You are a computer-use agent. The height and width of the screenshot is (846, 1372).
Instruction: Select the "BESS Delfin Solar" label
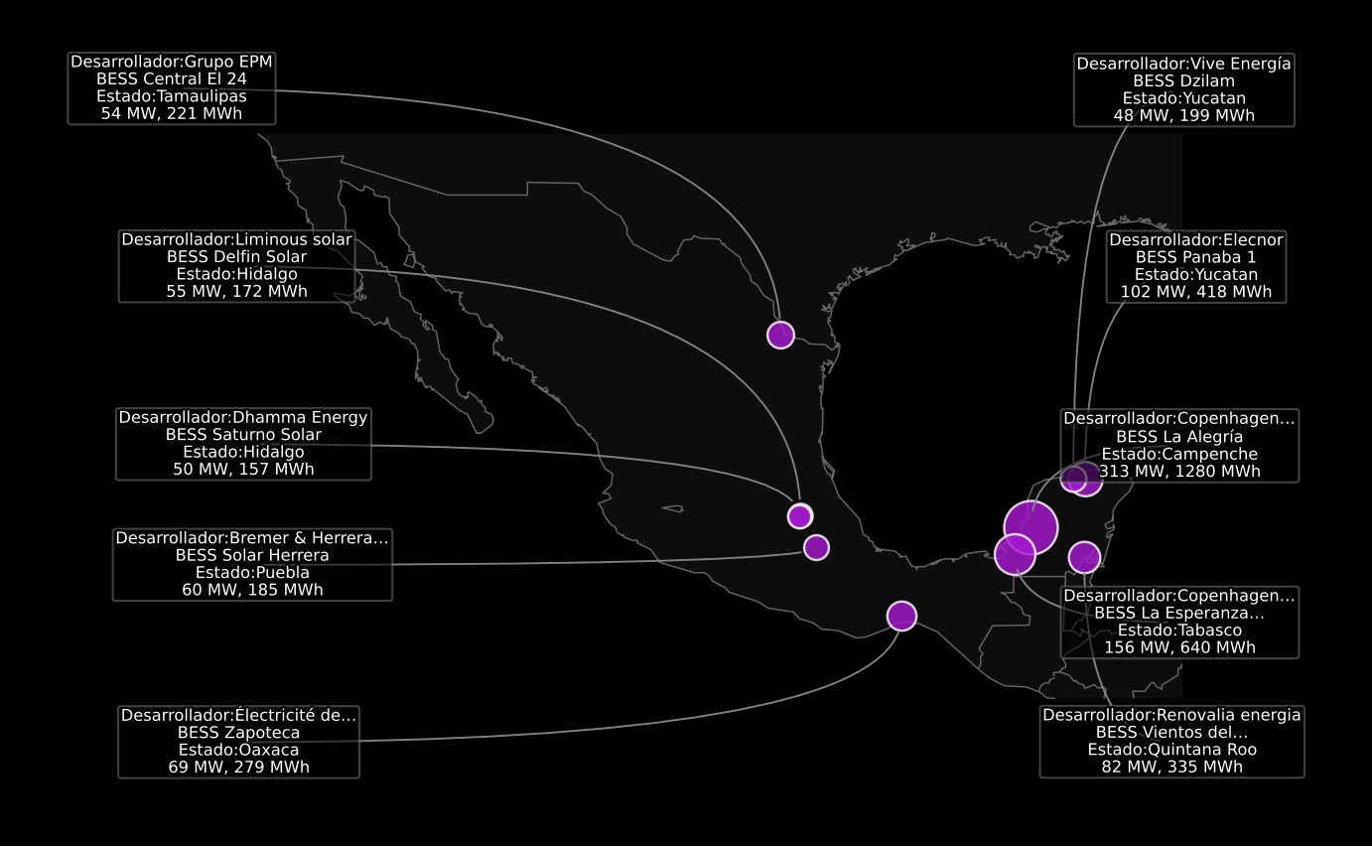[x=236, y=256]
